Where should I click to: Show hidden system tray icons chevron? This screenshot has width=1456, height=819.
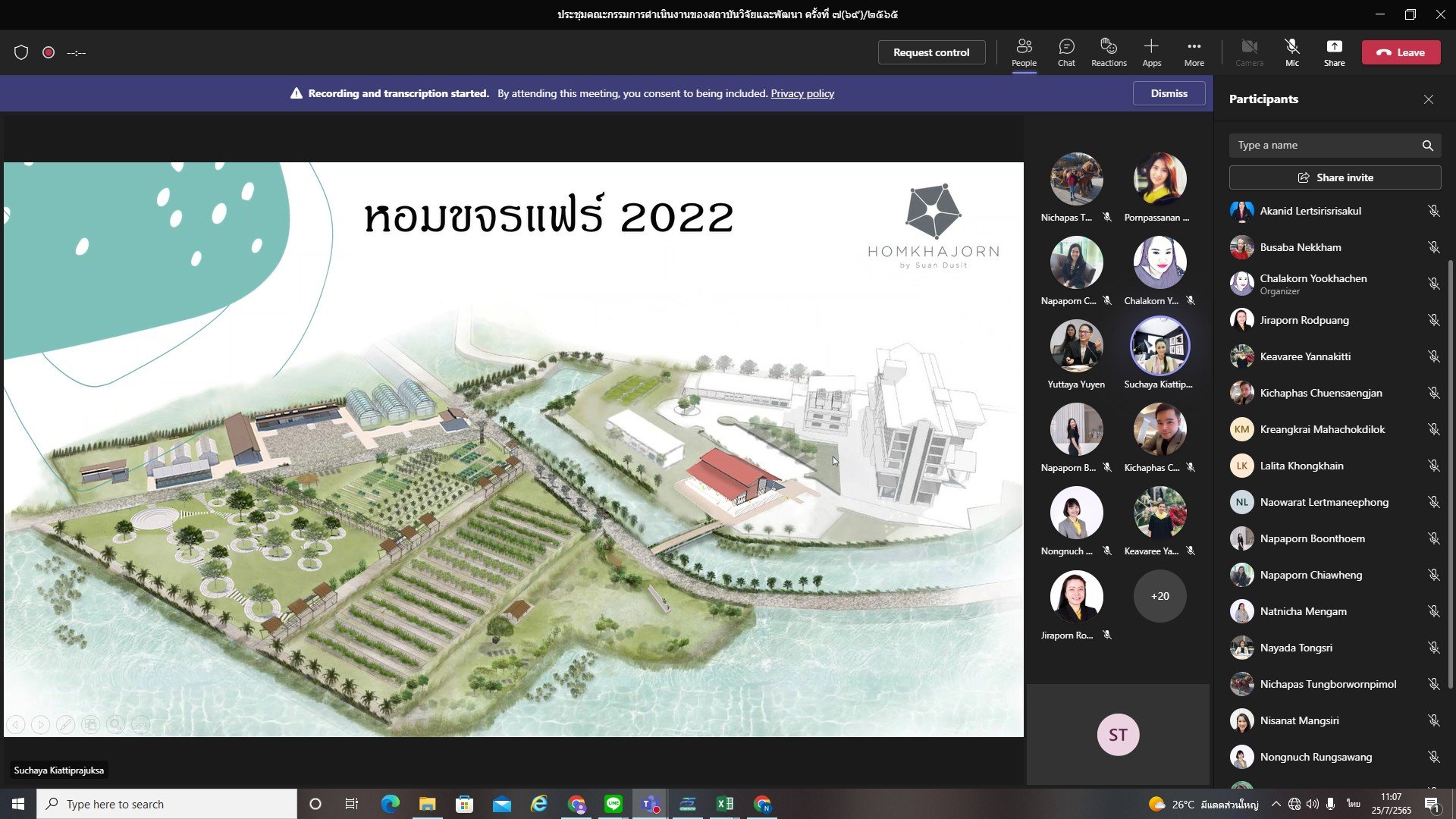pyautogui.click(x=1276, y=804)
